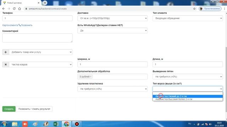Switch to Chrome in the taskbar
227x127 pixels.
coord(66,124)
